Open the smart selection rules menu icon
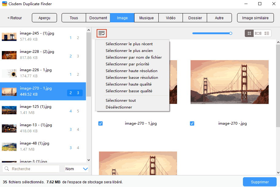Viewport: 280px width, 187px height. (x=101, y=33)
